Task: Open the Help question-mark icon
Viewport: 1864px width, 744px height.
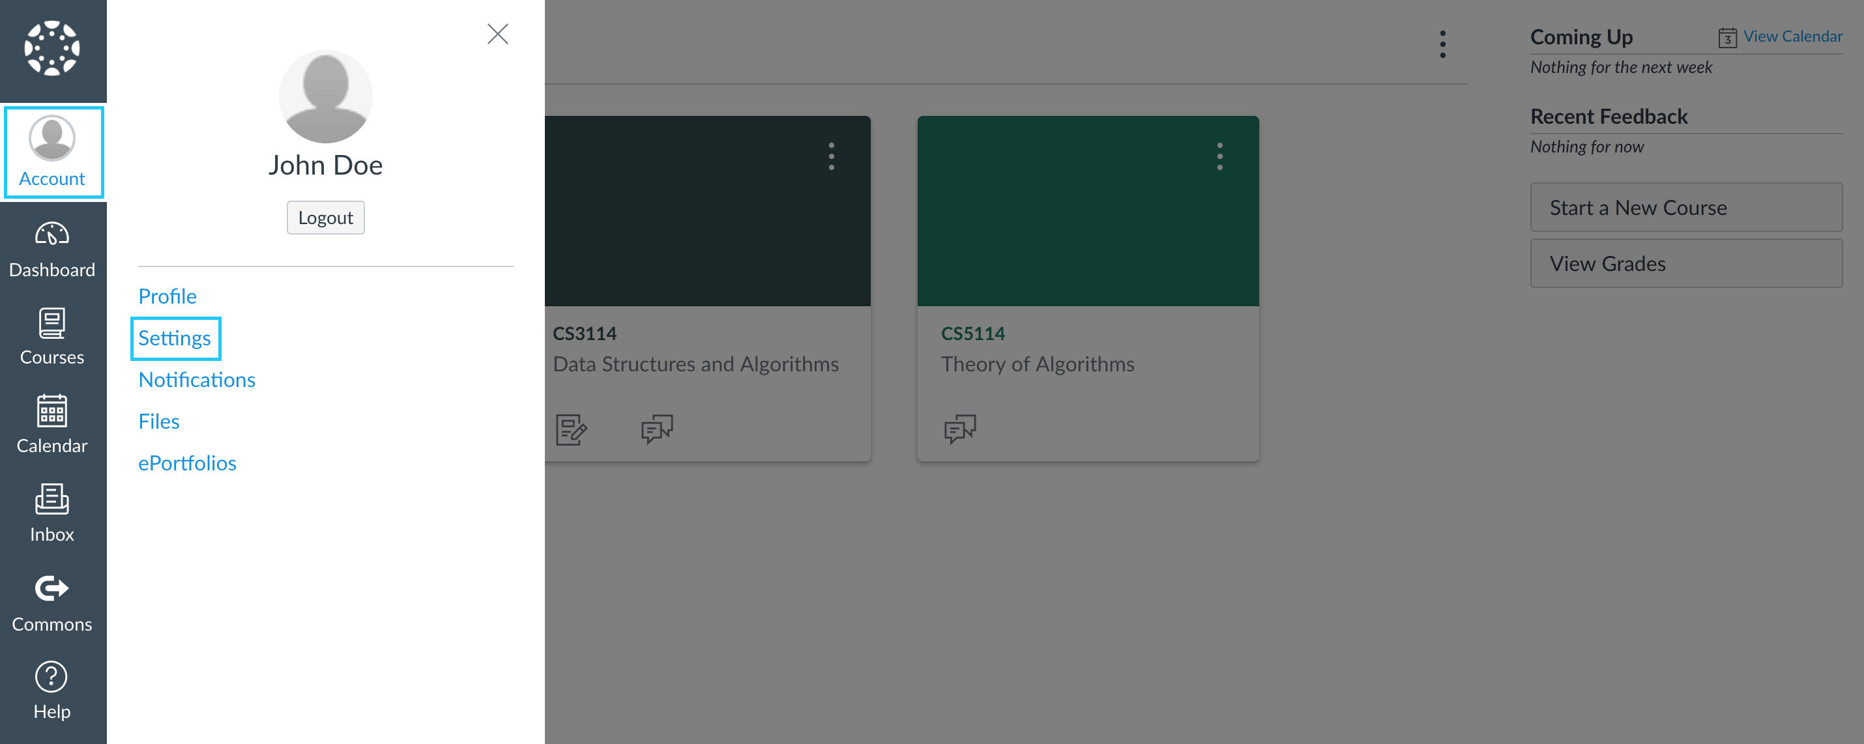Action: click(x=51, y=677)
